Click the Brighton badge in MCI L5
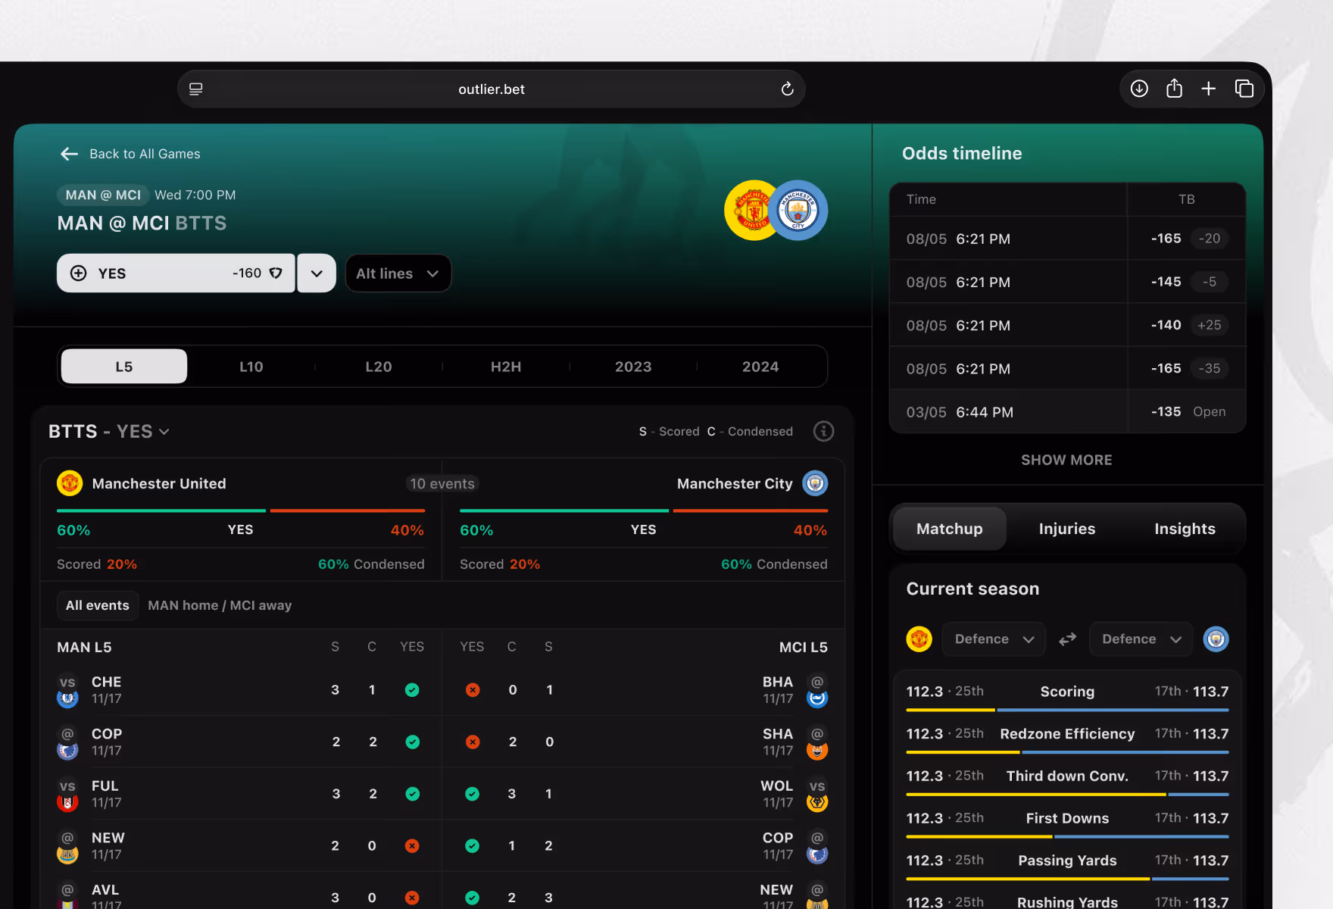This screenshot has width=1333, height=909. click(817, 699)
